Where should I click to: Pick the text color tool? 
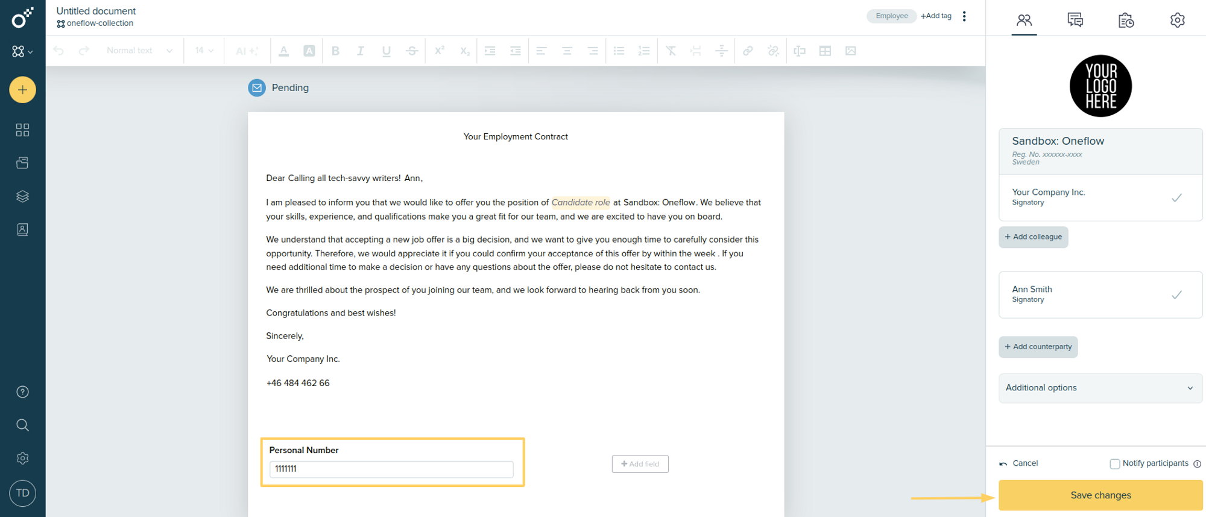coord(283,51)
